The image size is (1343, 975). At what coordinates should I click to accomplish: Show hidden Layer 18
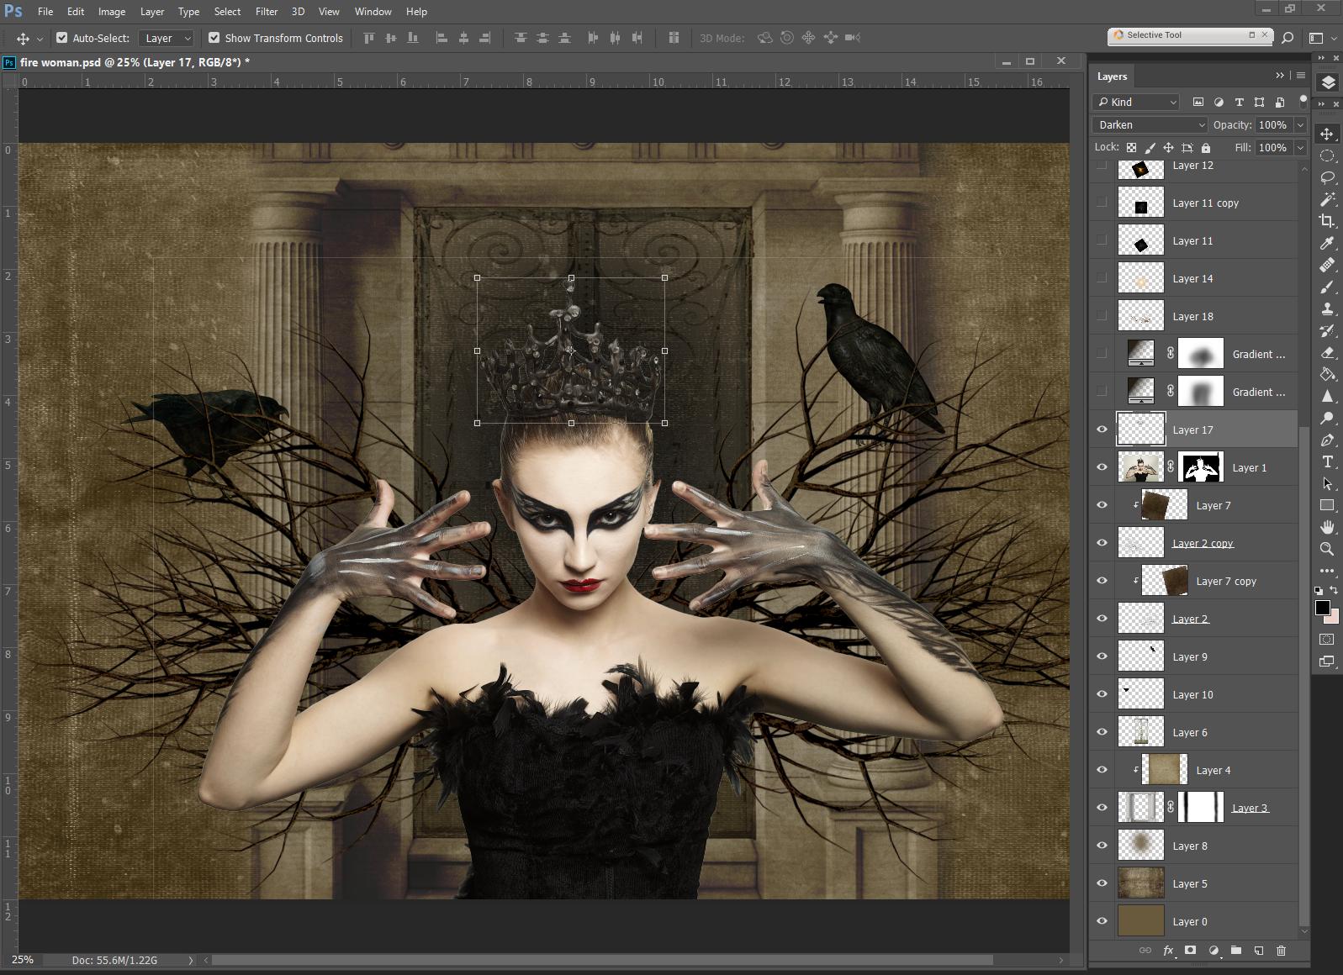point(1102,316)
